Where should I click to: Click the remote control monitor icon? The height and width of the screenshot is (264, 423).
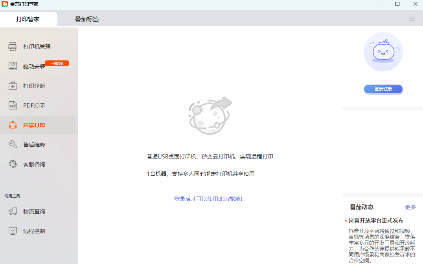click(x=13, y=231)
